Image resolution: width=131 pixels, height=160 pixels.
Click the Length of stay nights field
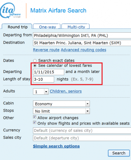tap(44, 79)
